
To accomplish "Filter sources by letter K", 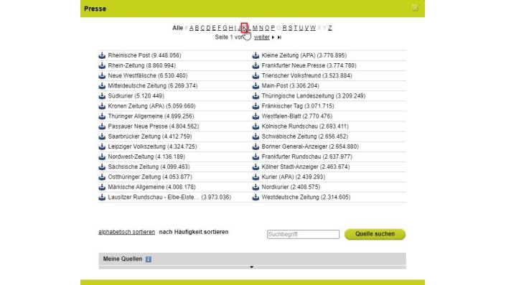I will 244,28.
